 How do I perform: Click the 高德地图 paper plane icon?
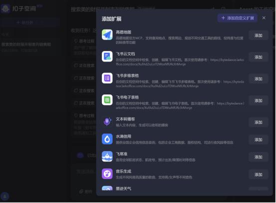(107, 34)
